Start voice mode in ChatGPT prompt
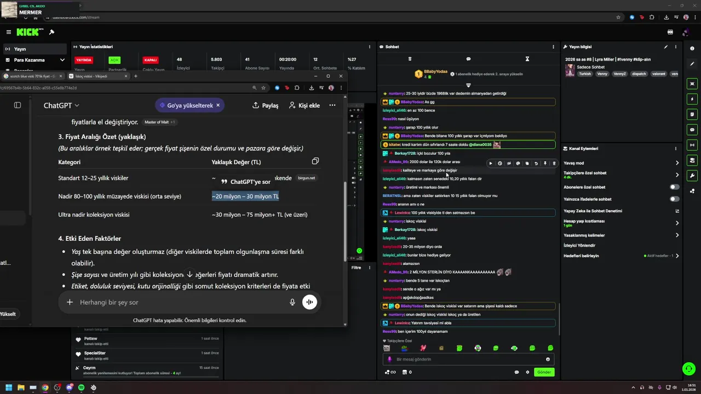The width and height of the screenshot is (701, 394). (x=309, y=302)
